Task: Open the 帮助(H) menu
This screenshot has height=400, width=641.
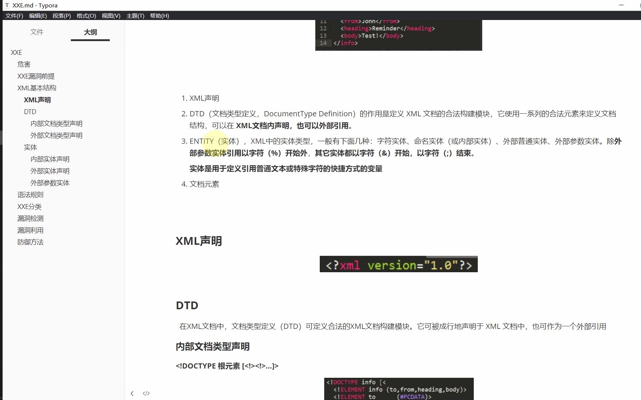Action: tap(160, 16)
